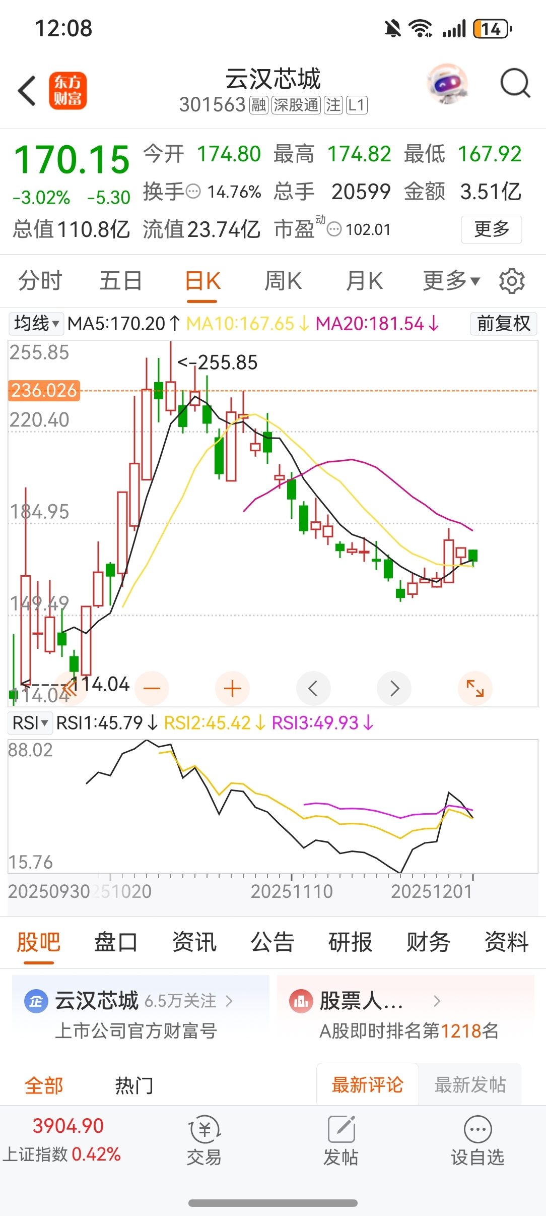Switch to the 五日 chart tab
This screenshot has height=1216, width=546.
(121, 281)
